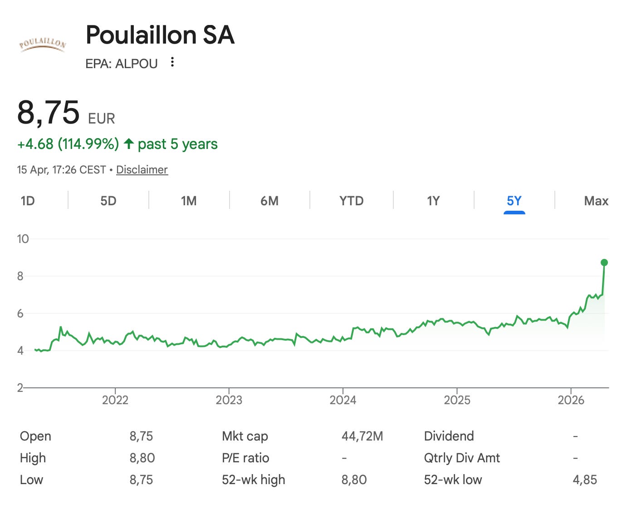Click the 2024 axis label
Viewport: 617px width, 515px height.
(343, 400)
